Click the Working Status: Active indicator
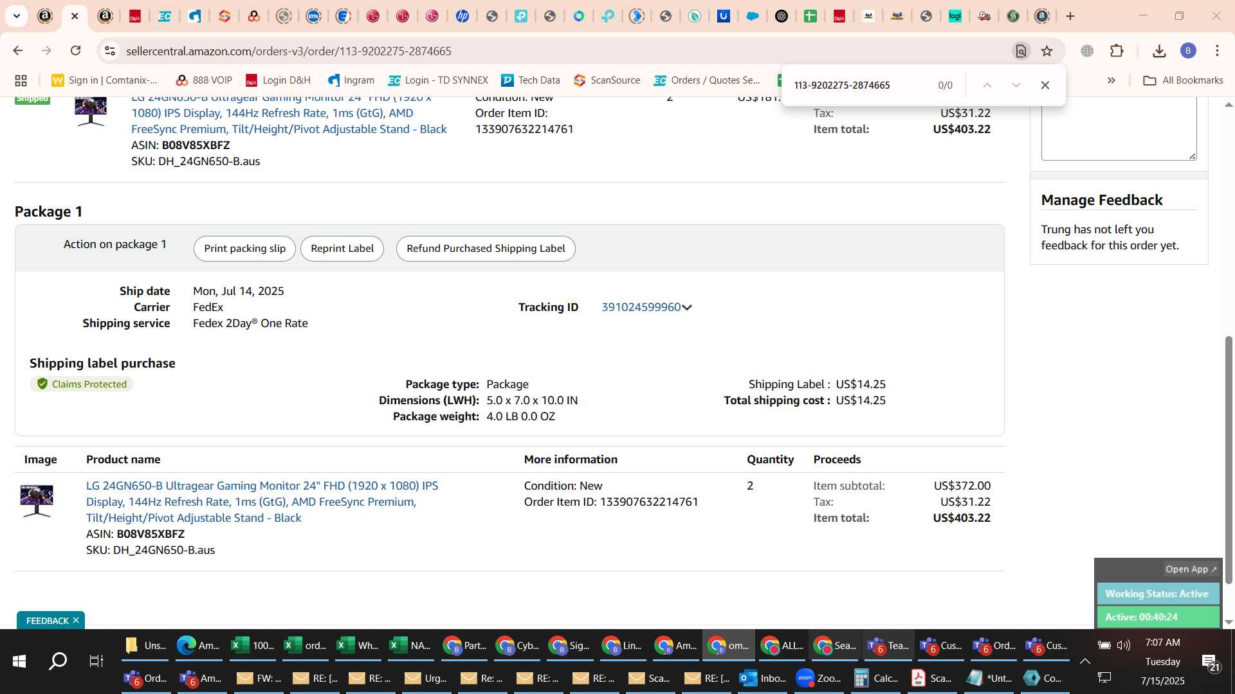 (1157, 594)
